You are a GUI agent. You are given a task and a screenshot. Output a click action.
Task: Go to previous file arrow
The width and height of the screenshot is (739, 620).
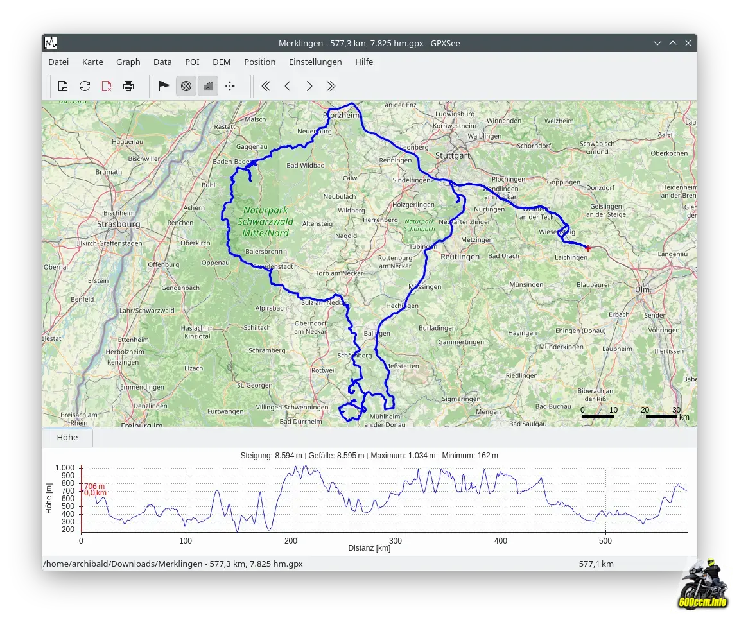[x=288, y=86]
